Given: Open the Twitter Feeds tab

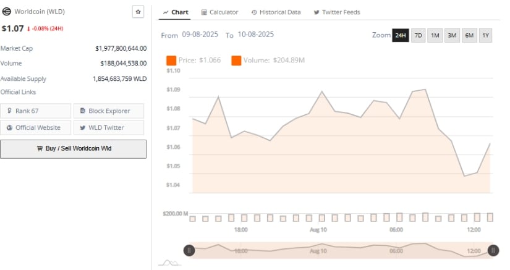Looking at the screenshot, I should point(337,12).
